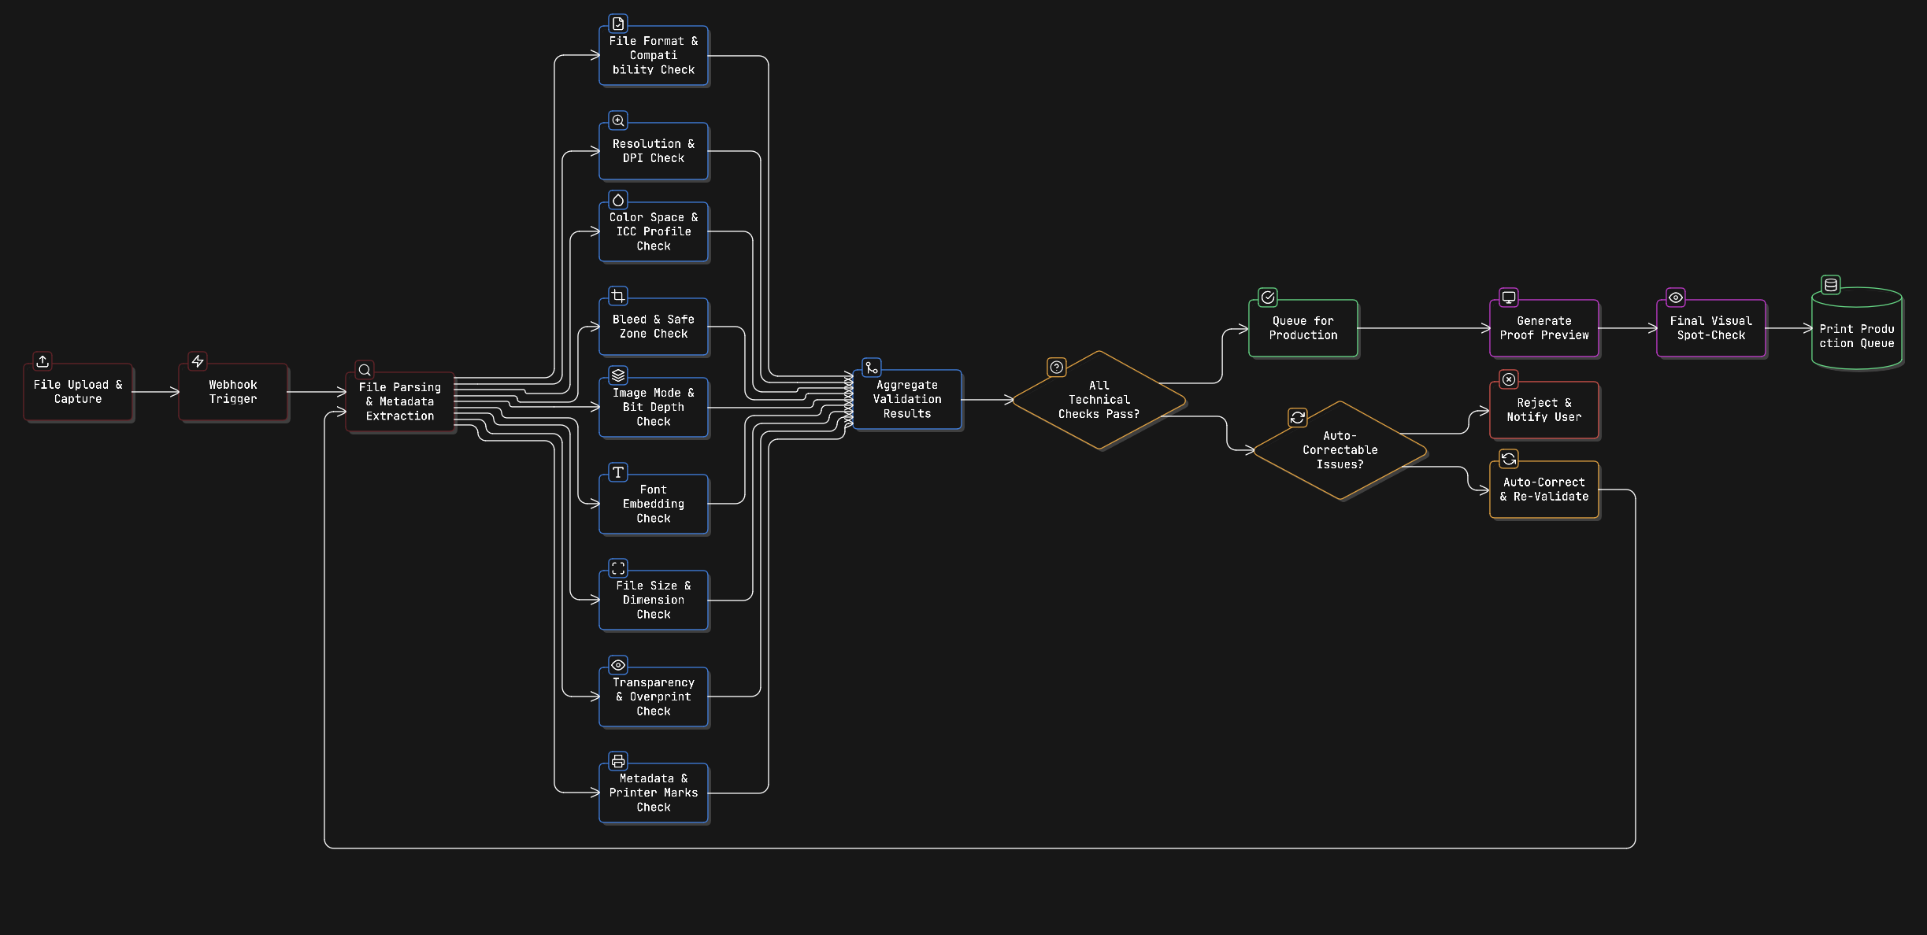Select the T icon on Font Embedding Check
The width and height of the screenshot is (1927, 935).
pyautogui.click(x=617, y=472)
